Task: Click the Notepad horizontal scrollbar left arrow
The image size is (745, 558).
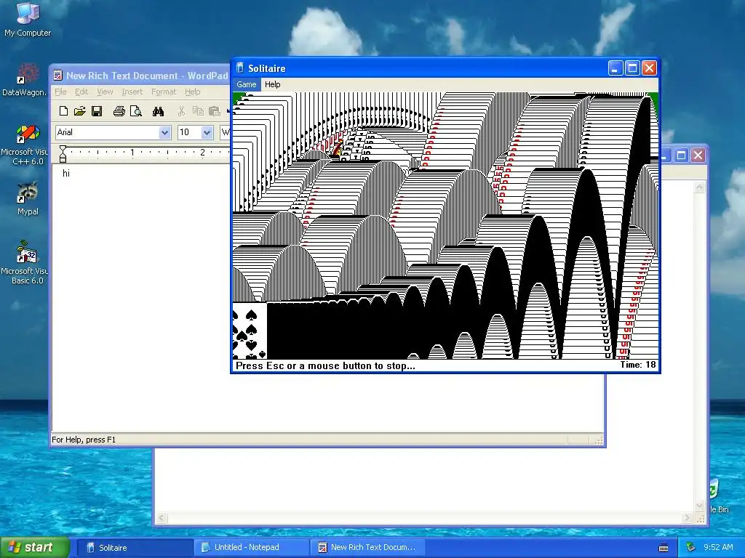Action: pos(162,517)
